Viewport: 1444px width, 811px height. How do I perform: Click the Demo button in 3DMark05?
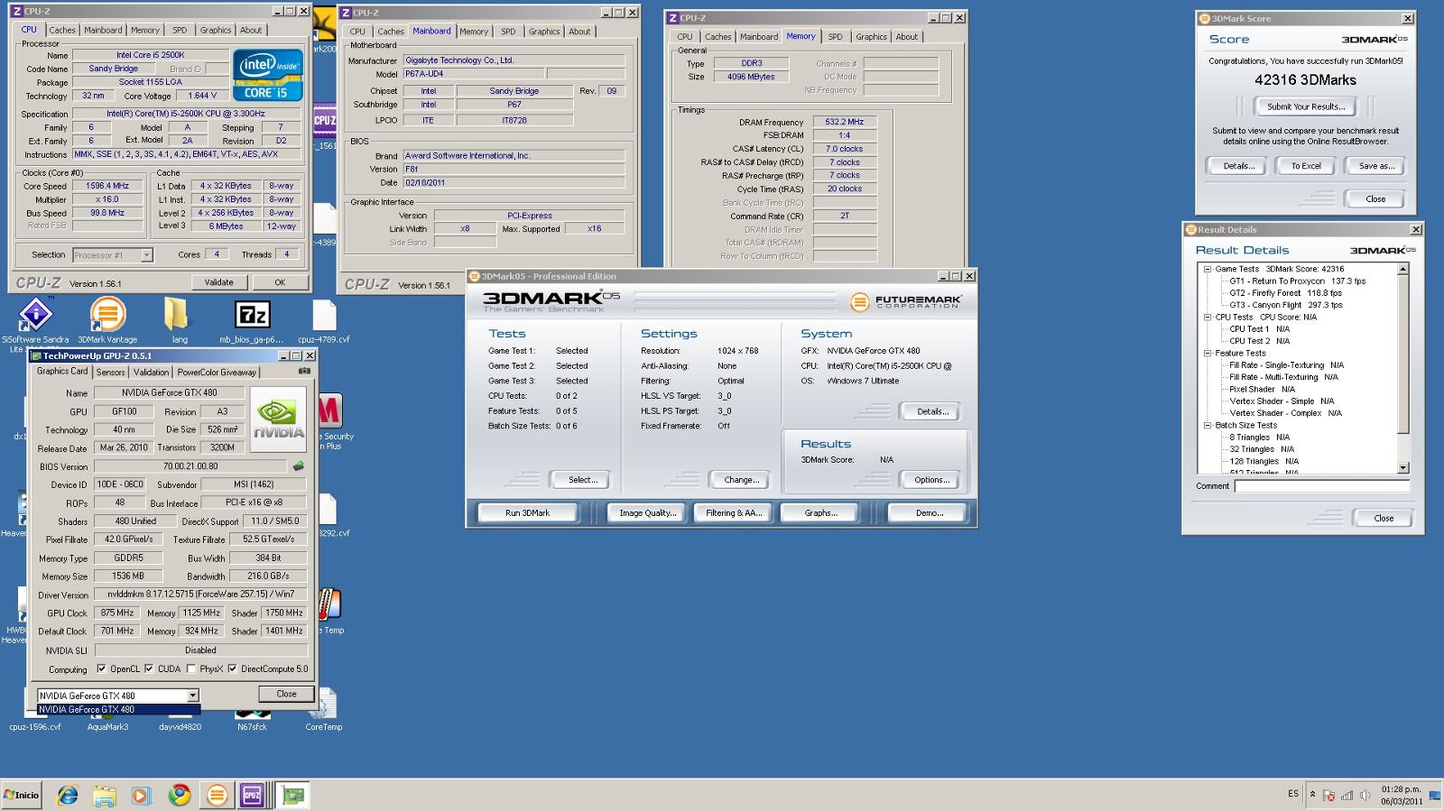[x=929, y=512]
